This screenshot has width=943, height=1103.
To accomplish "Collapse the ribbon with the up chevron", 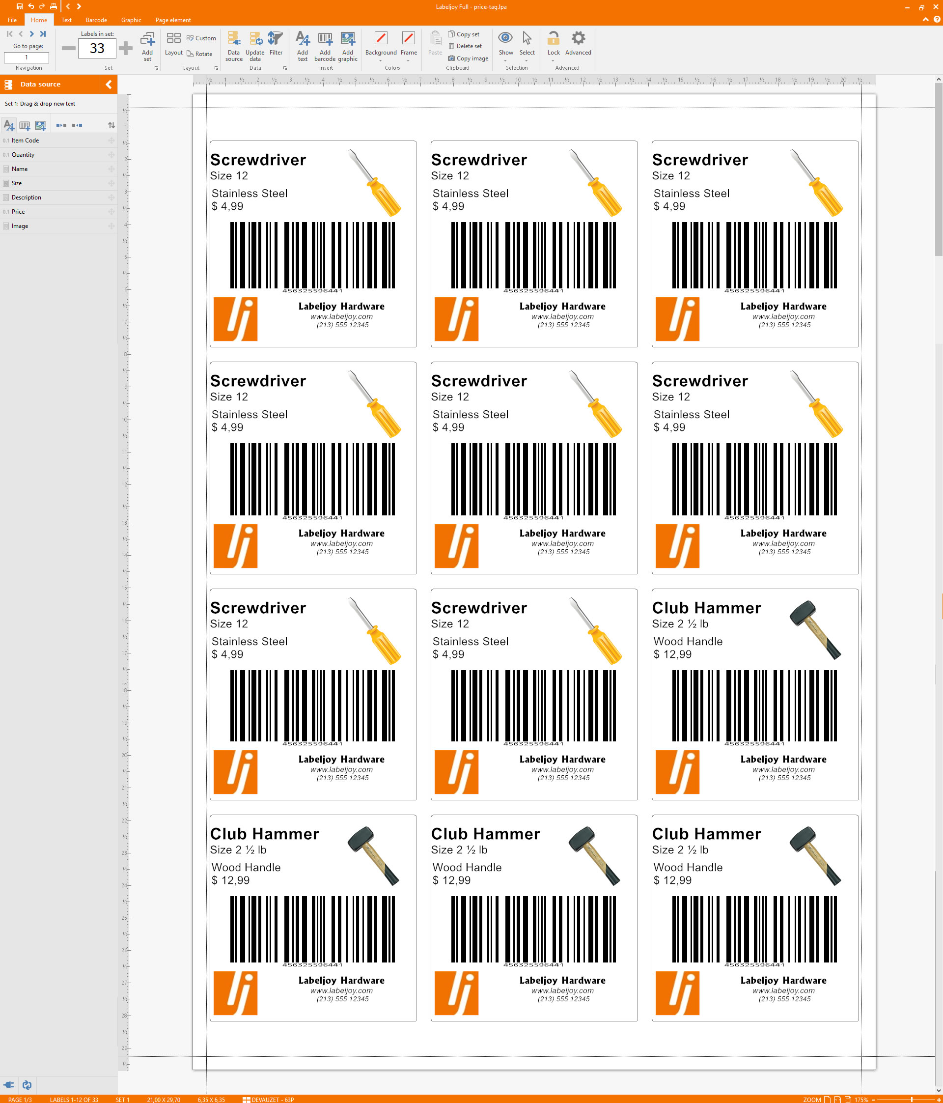I will pyautogui.click(x=926, y=20).
